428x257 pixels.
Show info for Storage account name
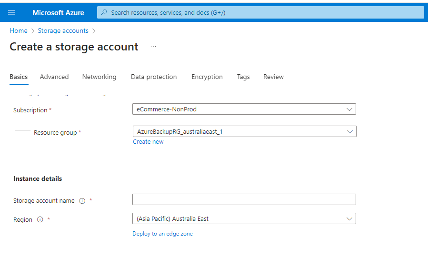(x=82, y=201)
